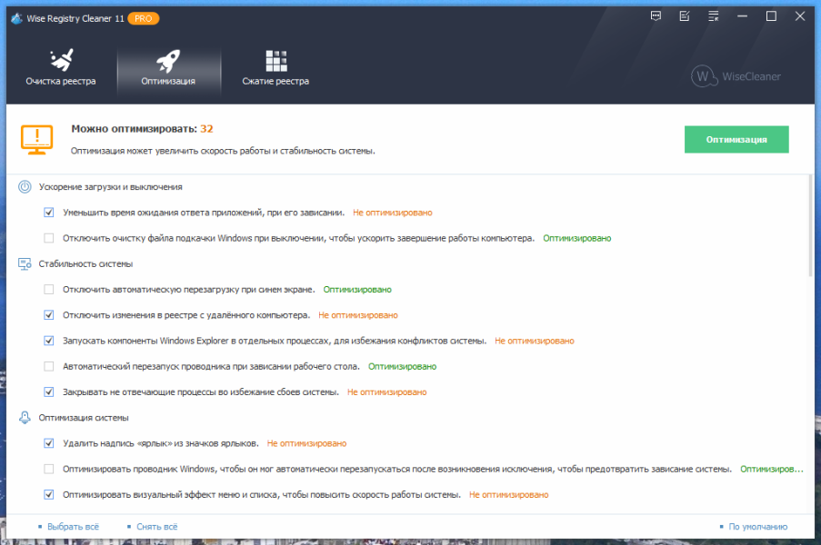The height and width of the screenshot is (545, 821).
Task: Click the vertical scrollbar of the options list
Action: [811, 225]
